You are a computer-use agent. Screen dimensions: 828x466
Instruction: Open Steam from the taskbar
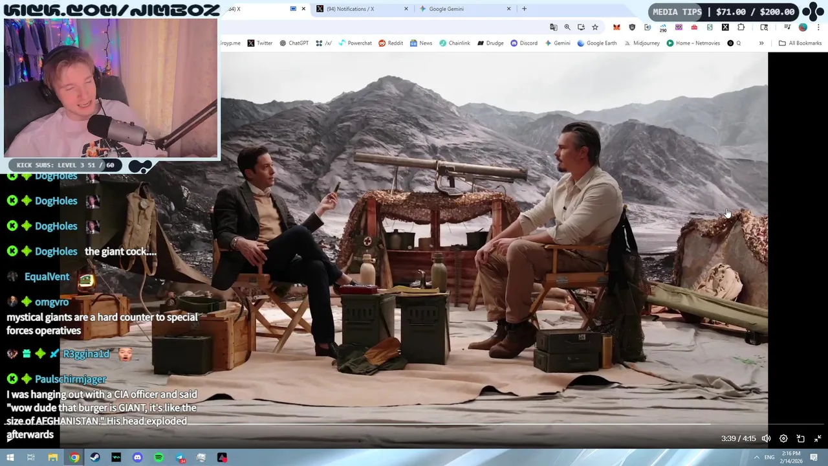point(95,458)
